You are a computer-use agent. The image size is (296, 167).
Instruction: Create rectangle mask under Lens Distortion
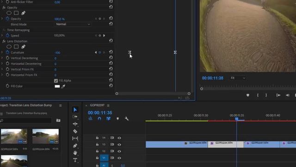point(16,47)
